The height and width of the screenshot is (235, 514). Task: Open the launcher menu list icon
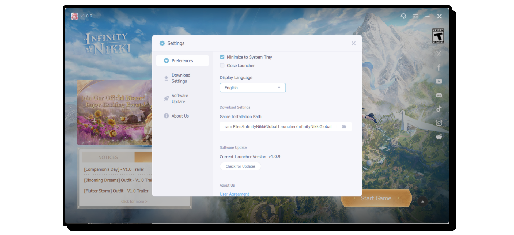click(415, 16)
